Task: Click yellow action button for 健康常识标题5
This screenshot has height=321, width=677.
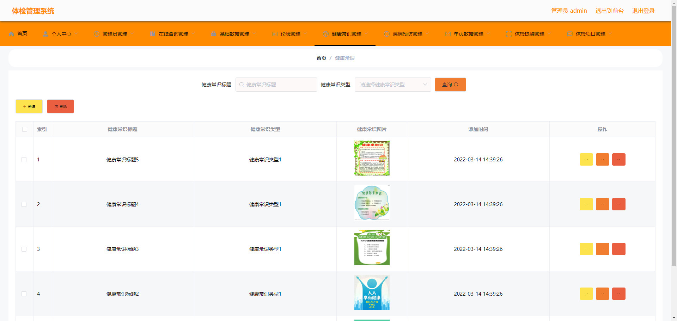Action: (x=586, y=159)
